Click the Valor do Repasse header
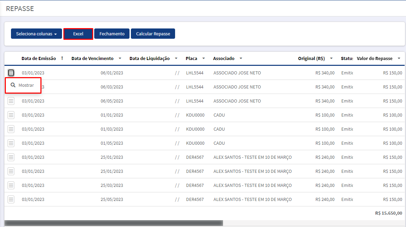This screenshot has width=406, height=227. point(375,59)
